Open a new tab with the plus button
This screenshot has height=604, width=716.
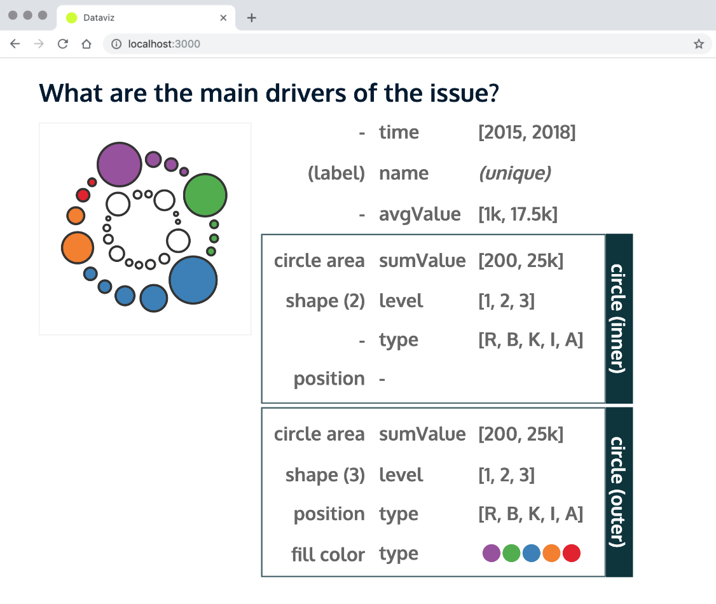(x=251, y=18)
